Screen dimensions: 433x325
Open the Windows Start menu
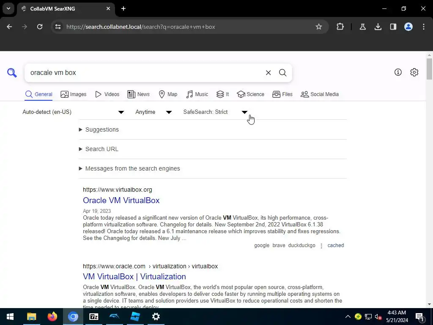(10, 317)
